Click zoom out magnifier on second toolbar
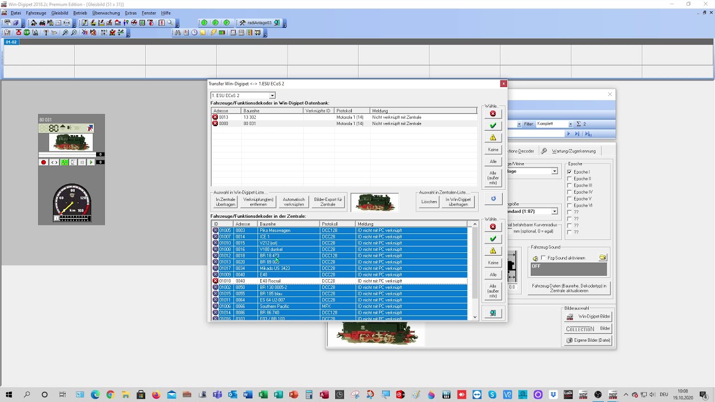 coord(74,32)
